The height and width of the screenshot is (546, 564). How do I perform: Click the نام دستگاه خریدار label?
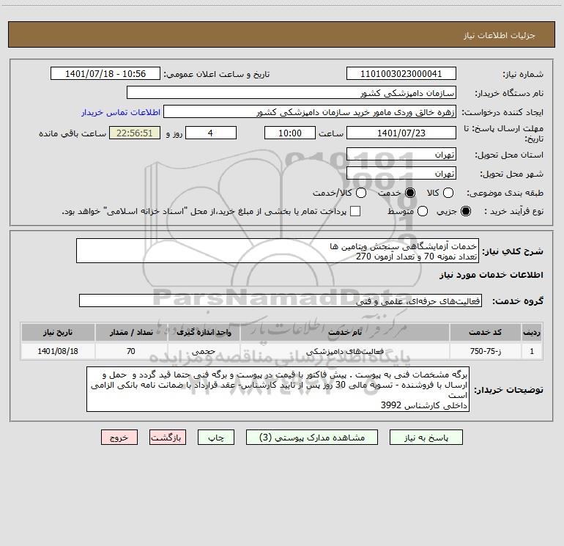click(509, 94)
